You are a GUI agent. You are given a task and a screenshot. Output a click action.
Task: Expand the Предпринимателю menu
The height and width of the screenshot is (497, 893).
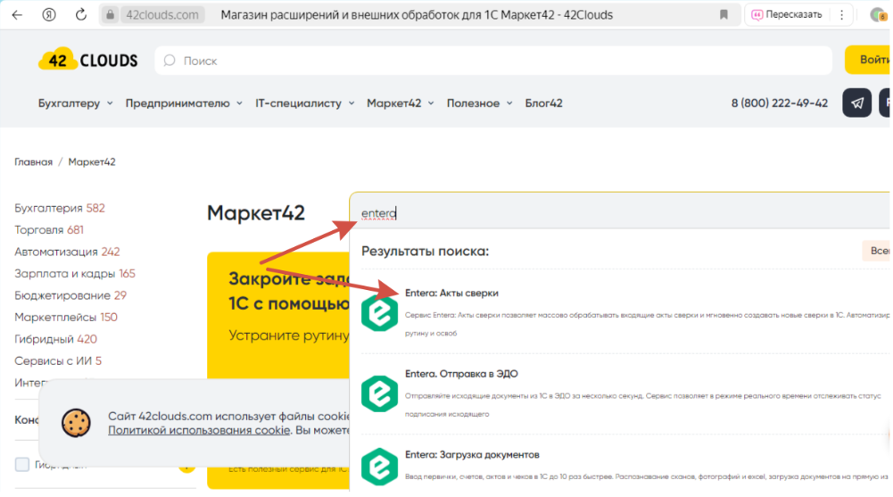point(184,103)
